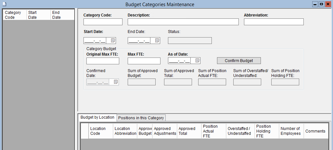Open the As of Date calendar picker
This screenshot has width=333, height=150.
(197, 60)
